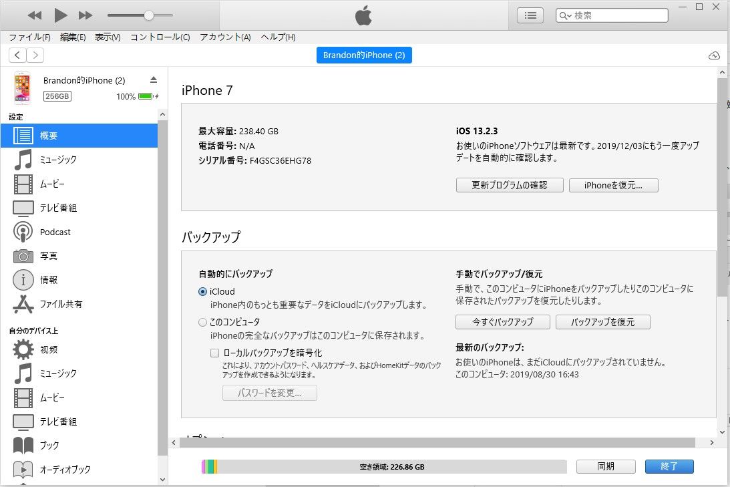Open the ブック books item
This screenshot has height=487, width=730.
tap(79, 446)
